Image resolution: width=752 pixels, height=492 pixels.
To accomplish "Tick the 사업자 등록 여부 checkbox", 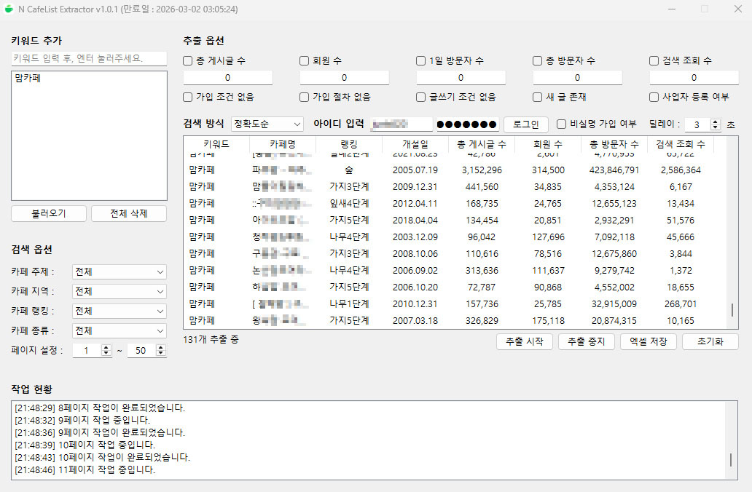I will pos(654,97).
